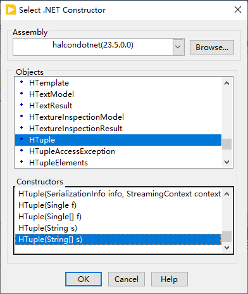The image size is (248, 294).
Task: Open the Help button
Action: [x=169, y=279]
